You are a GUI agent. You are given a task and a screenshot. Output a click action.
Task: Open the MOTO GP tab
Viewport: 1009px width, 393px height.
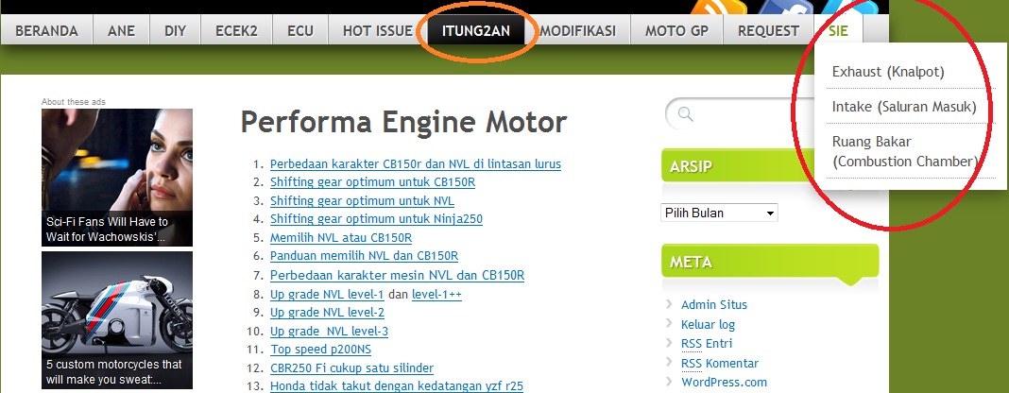[x=676, y=30]
